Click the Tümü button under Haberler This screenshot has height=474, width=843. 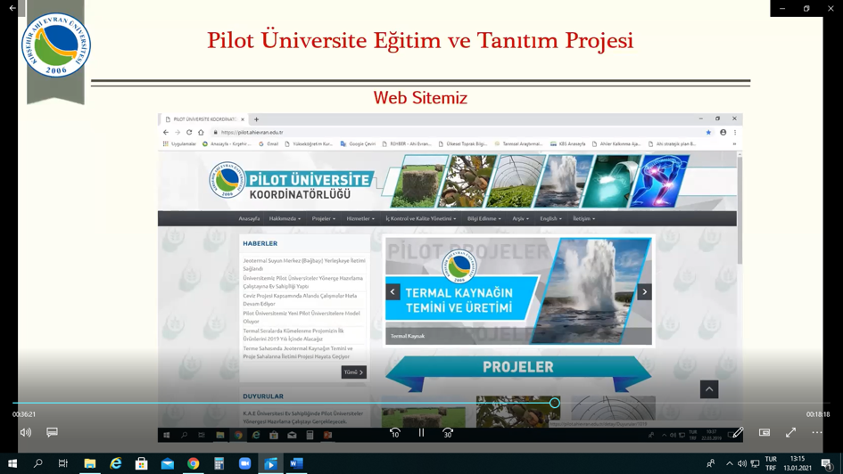click(354, 372)
